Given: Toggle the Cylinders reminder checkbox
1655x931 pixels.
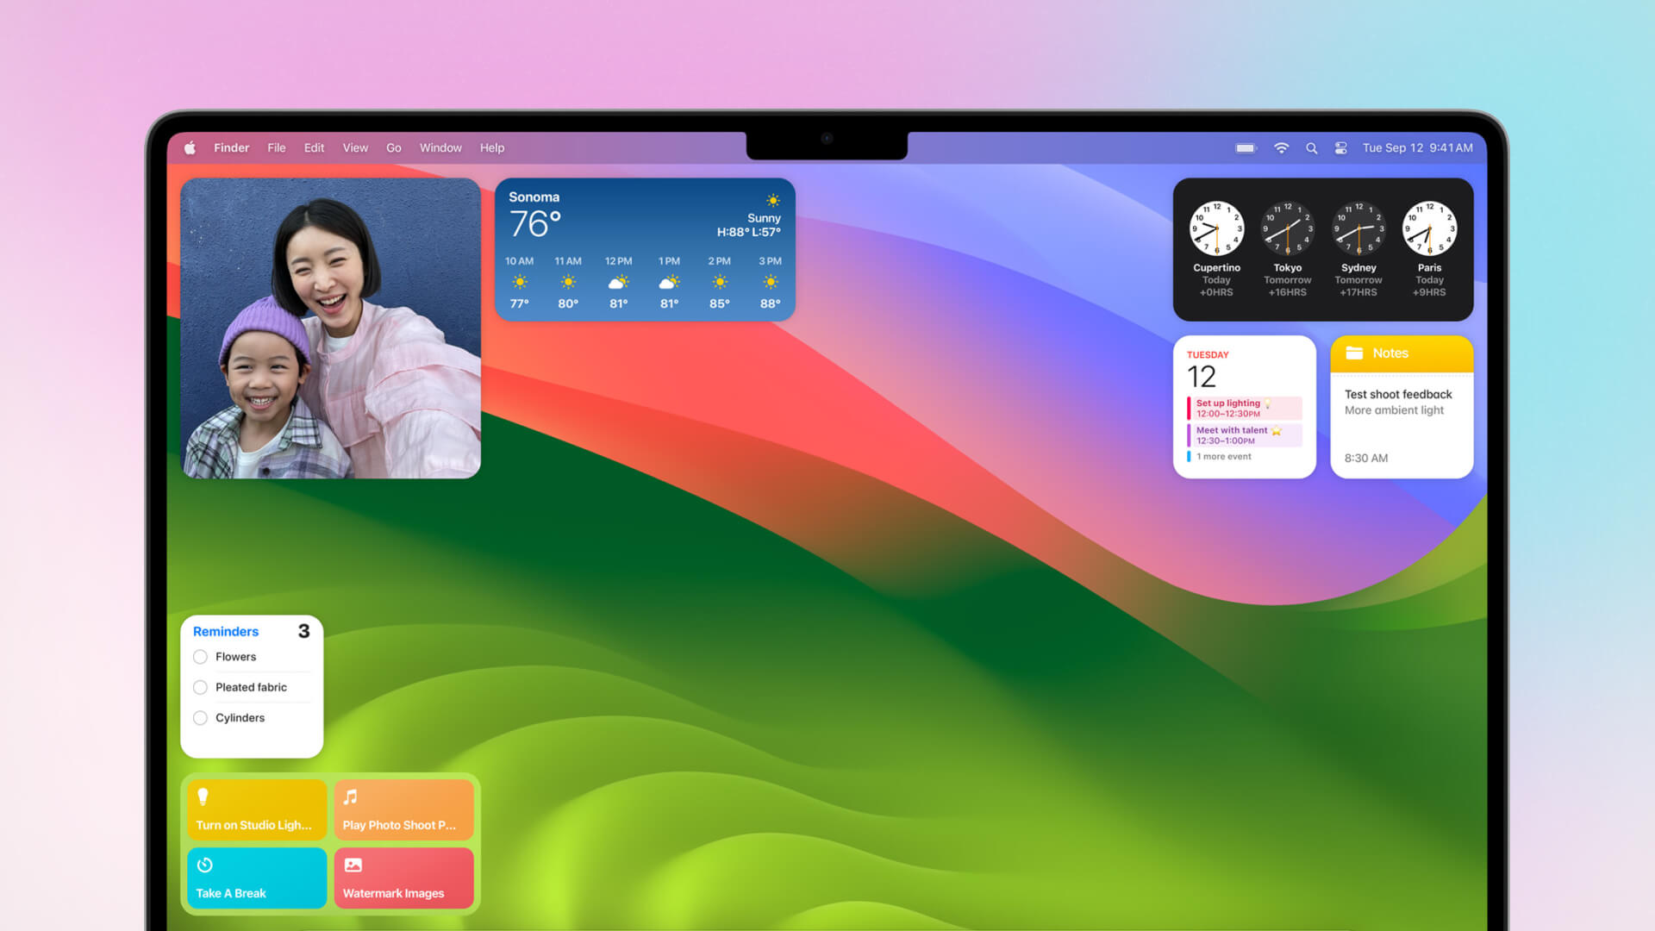Looking at the screenshot, I should 203,717.
